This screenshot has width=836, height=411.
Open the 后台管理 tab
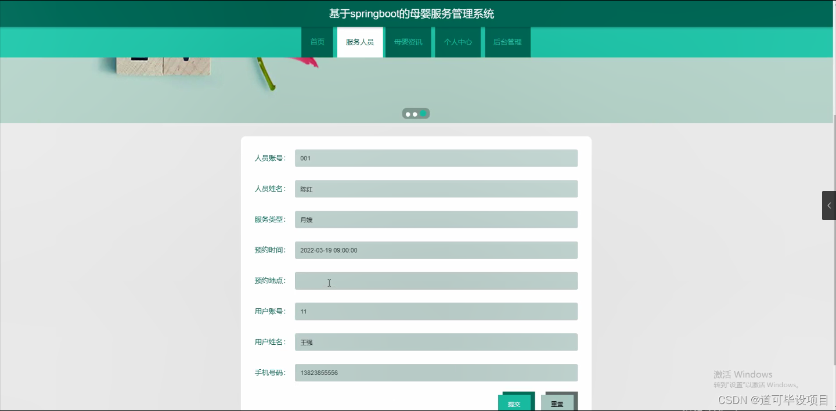(x=507, y=42)
